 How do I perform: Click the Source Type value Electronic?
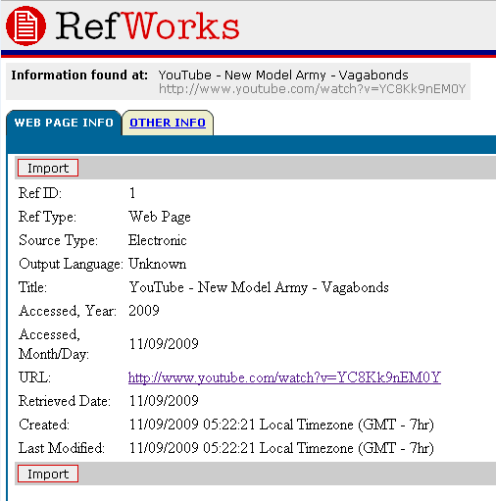point(158,240)
